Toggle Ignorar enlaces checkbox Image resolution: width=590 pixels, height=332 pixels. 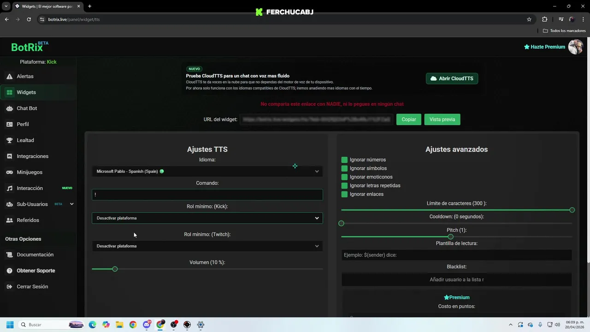(x=344, y=194)
